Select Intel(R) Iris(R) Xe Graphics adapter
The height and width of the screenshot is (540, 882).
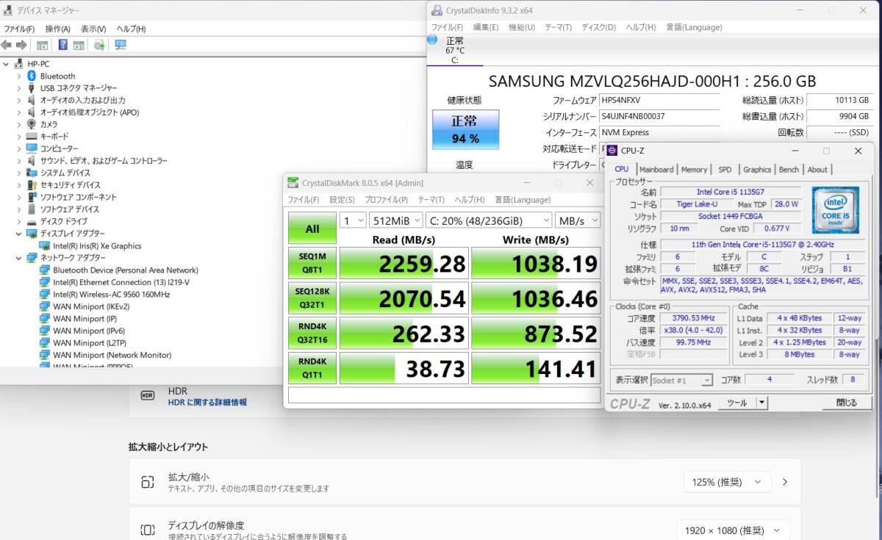click(96, 246)
